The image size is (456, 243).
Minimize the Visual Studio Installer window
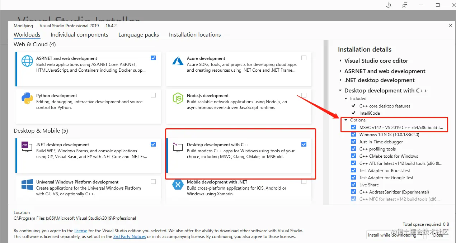(421, 5)
